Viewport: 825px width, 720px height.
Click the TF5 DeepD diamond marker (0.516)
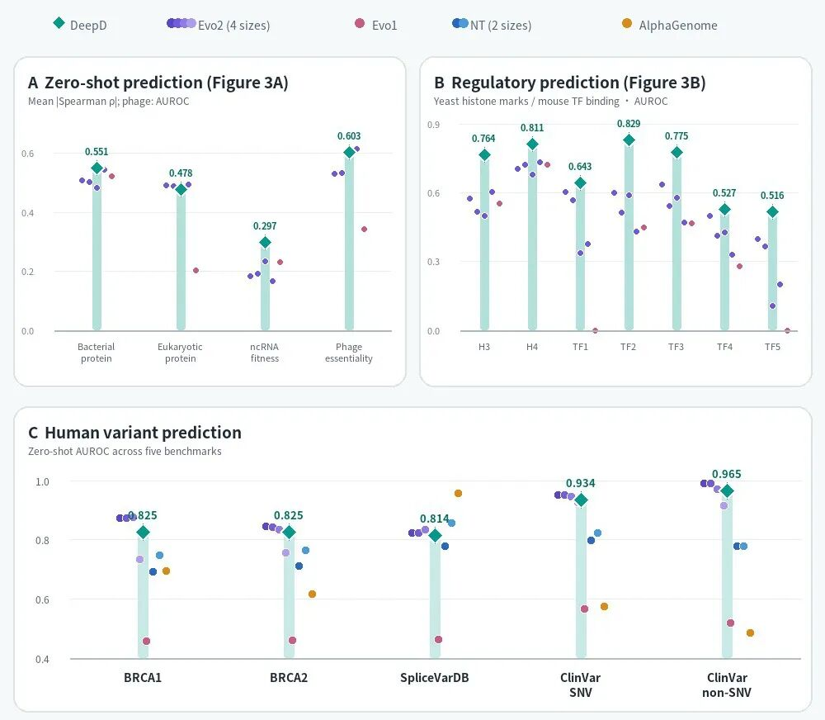pos(772,212)
